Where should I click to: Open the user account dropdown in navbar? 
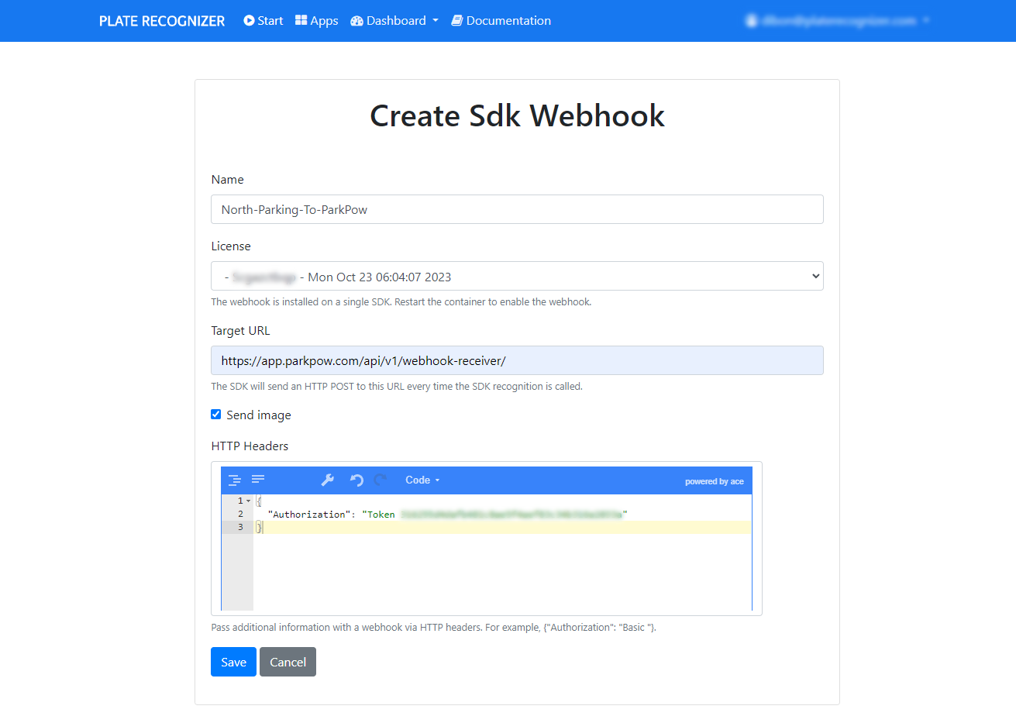click(838, 21)
